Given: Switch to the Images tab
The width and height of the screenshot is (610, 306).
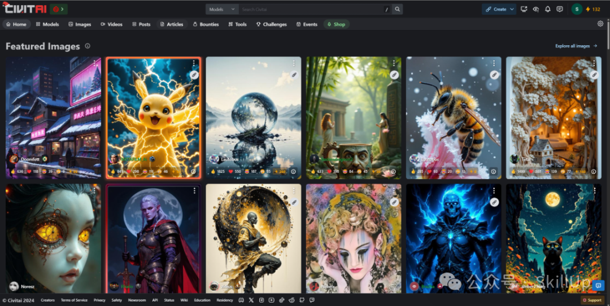Looking at the screenshot, I should [80, 24].
